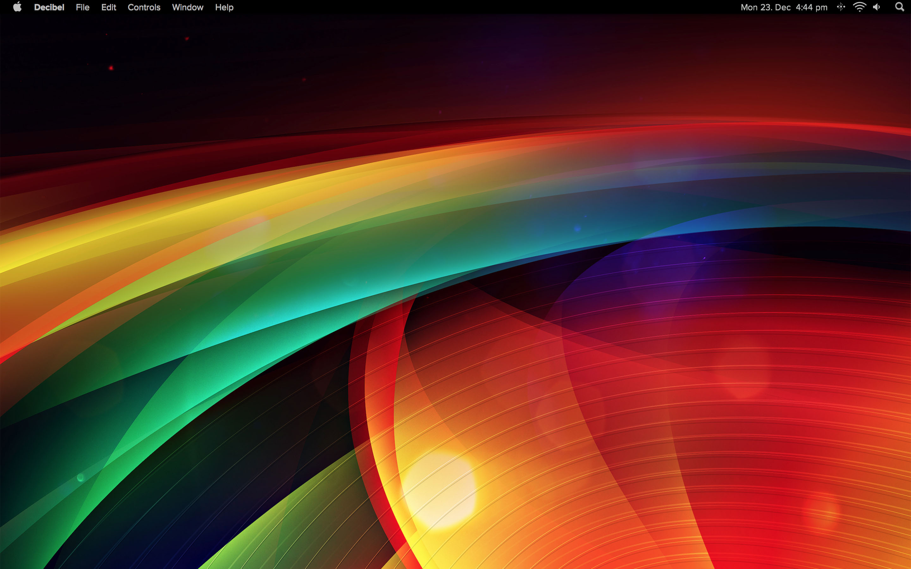911x569 pixels.
Task: Open the Window menu
Action: 188,7
